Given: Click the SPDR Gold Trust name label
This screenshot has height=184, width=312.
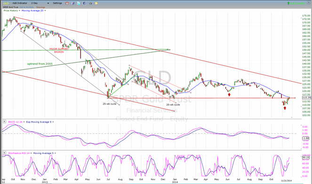Looking at the screenshot, I should (10, 8).
